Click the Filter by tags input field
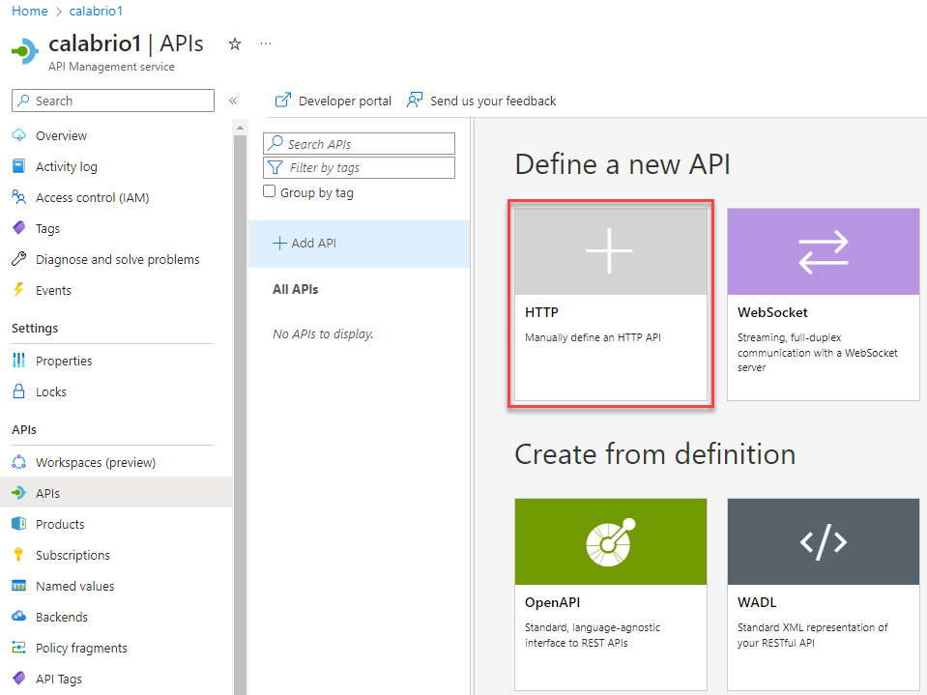This screenshot has height=695, width=927. click(359, 168)
